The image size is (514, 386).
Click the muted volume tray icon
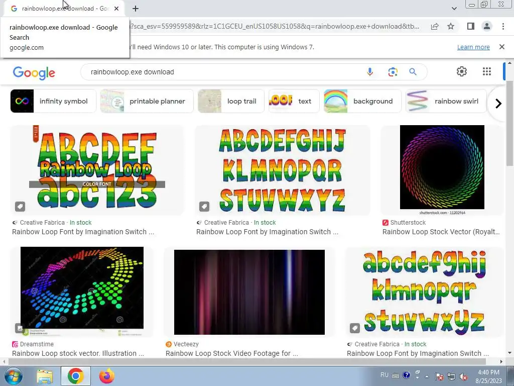[463, 377]
